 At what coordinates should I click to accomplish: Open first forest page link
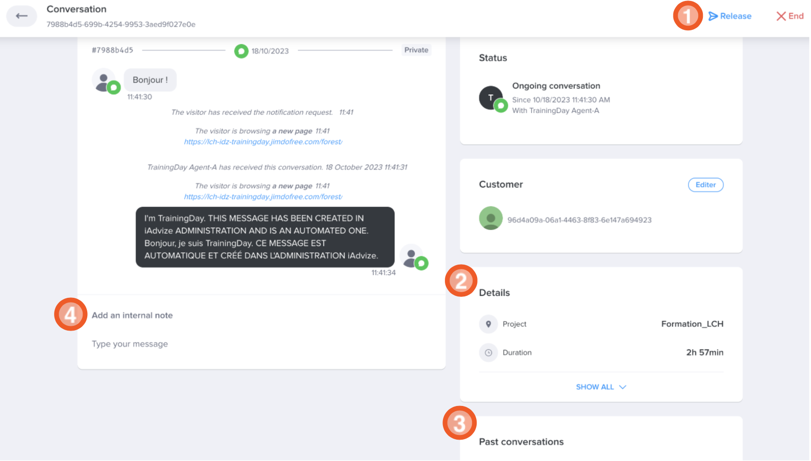[x=263, y=142]
